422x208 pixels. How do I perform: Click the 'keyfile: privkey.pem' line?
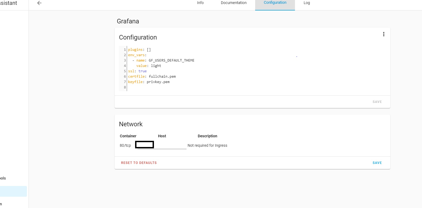click(149, 82)
